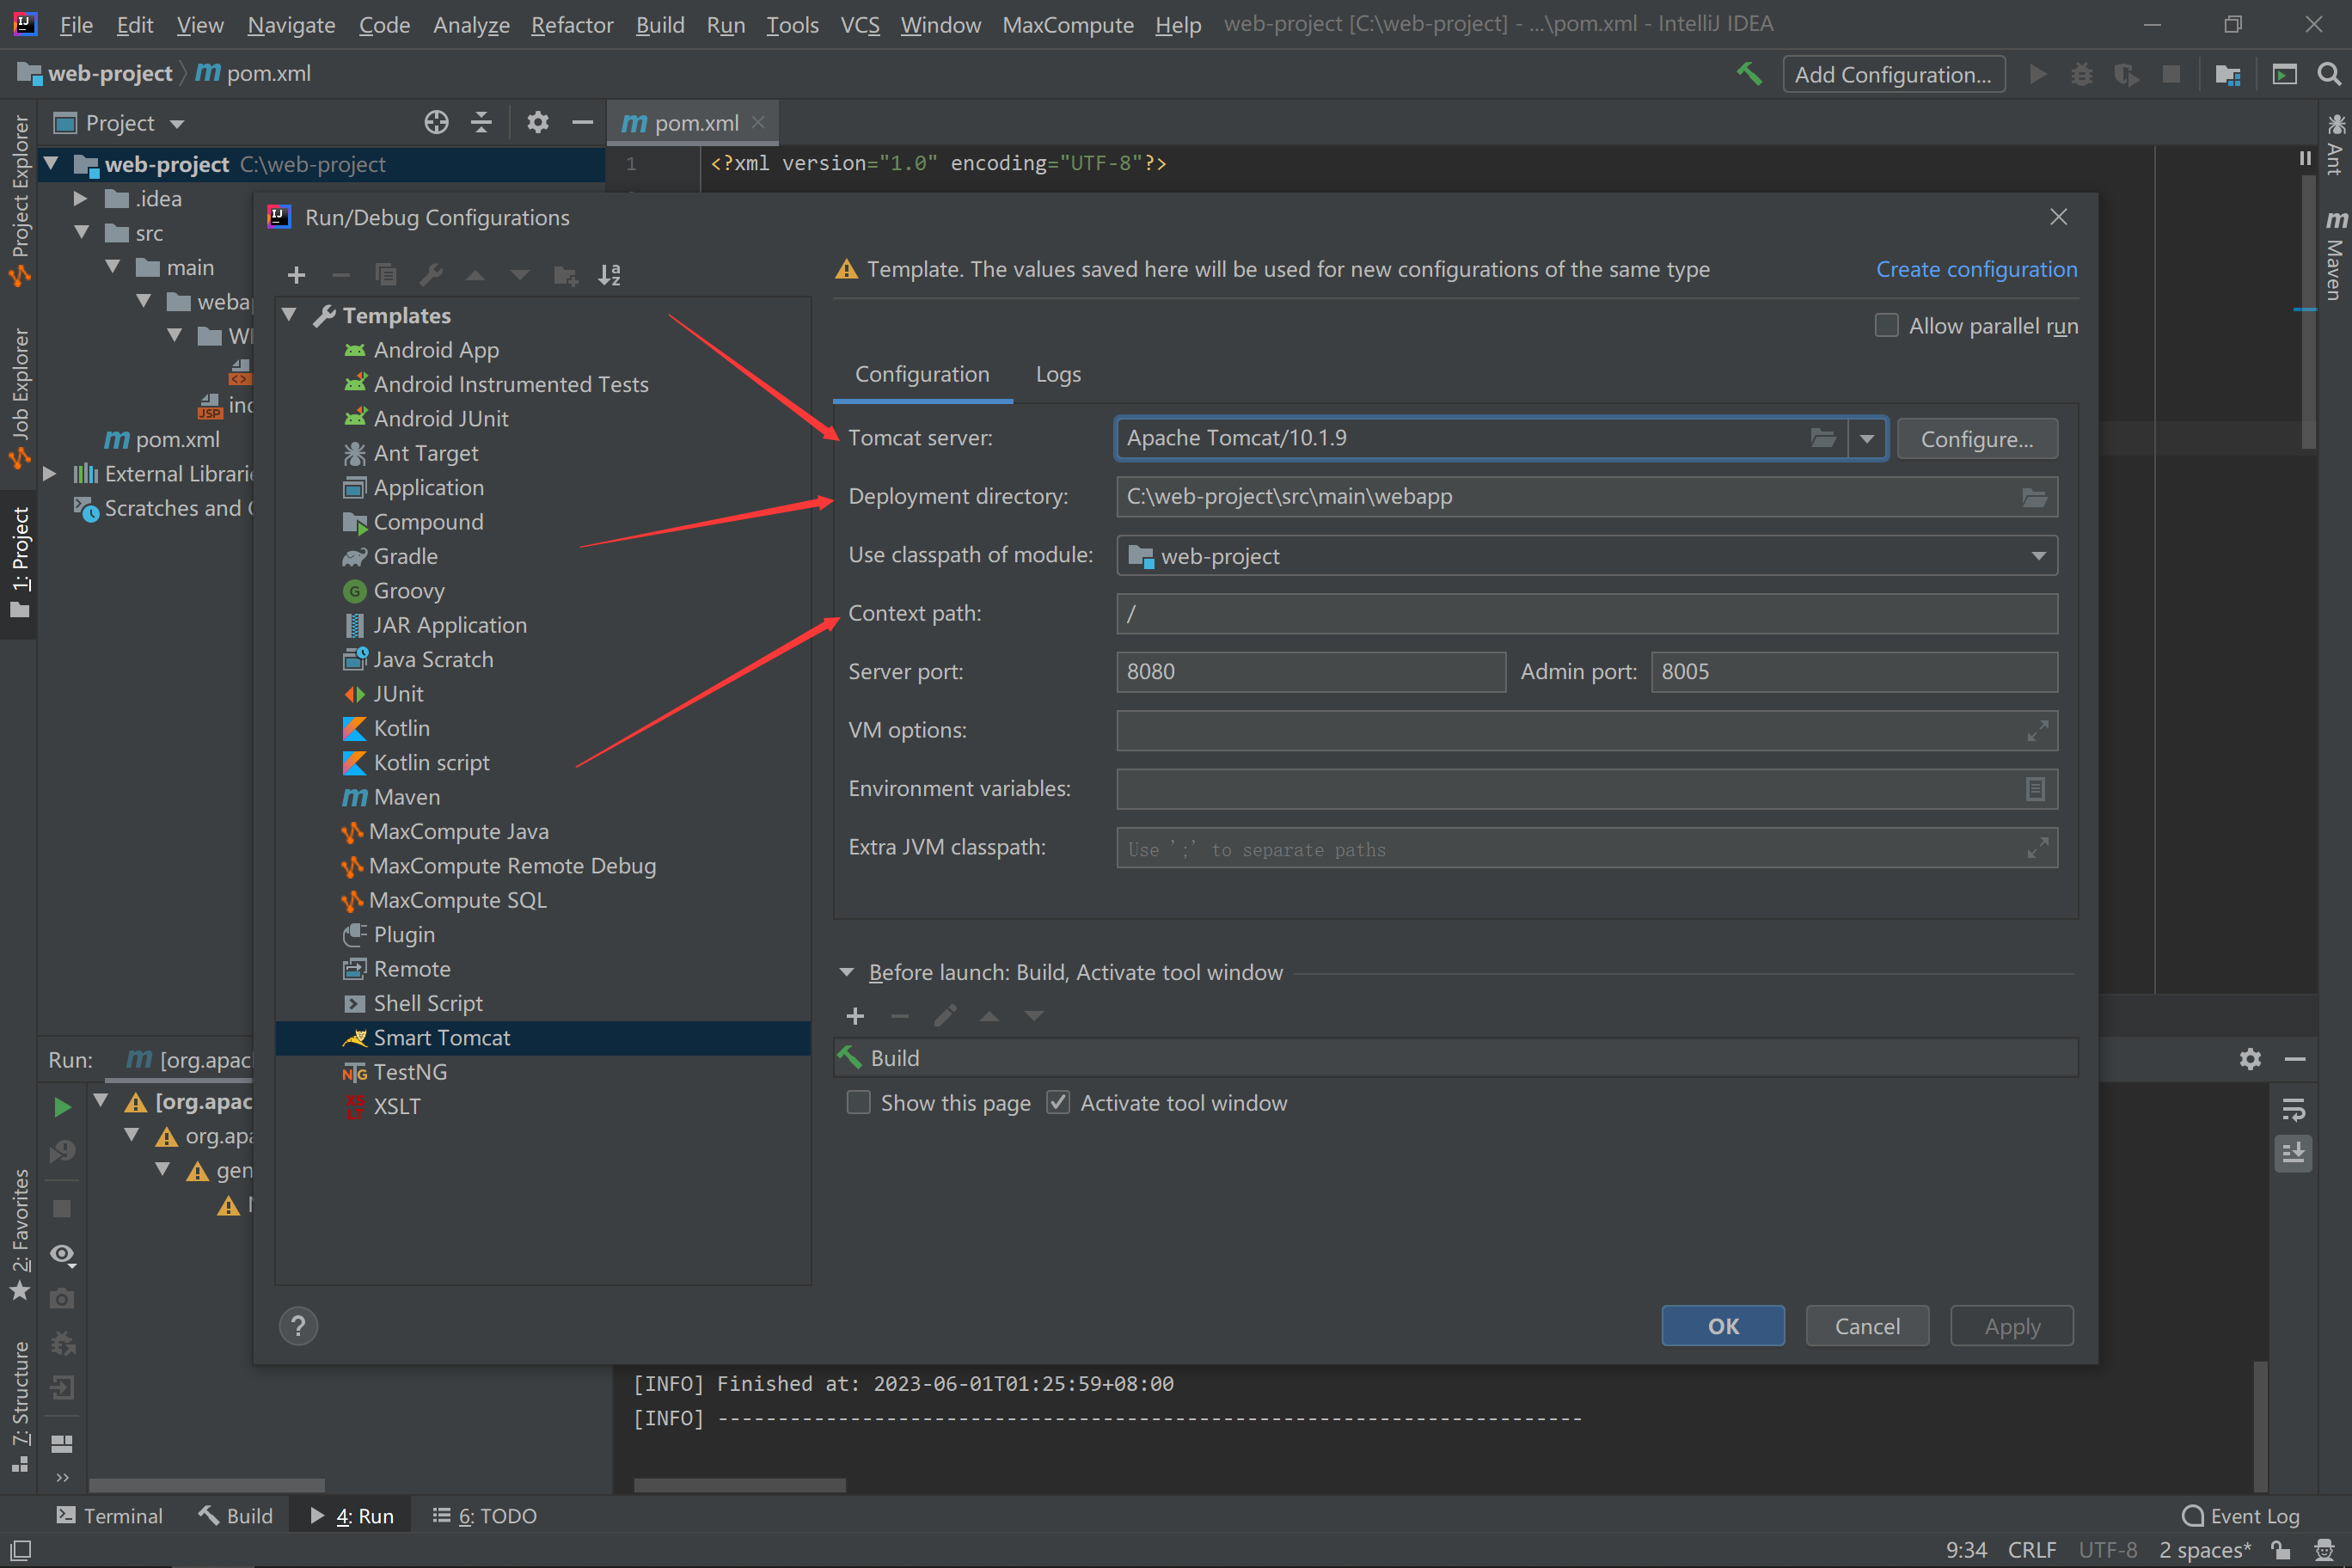Click the sort configurations alphabetically icon
2352x1568 pixels.
(609, 275)
